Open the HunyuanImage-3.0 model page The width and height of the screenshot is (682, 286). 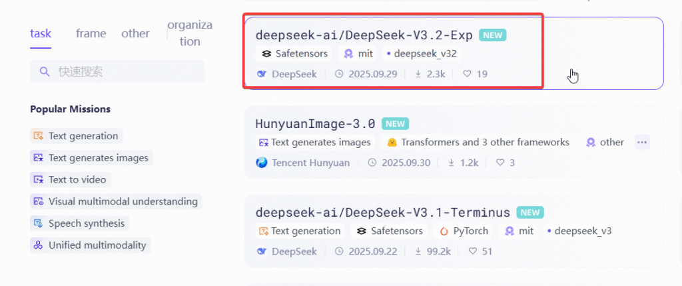pos(315,123)
